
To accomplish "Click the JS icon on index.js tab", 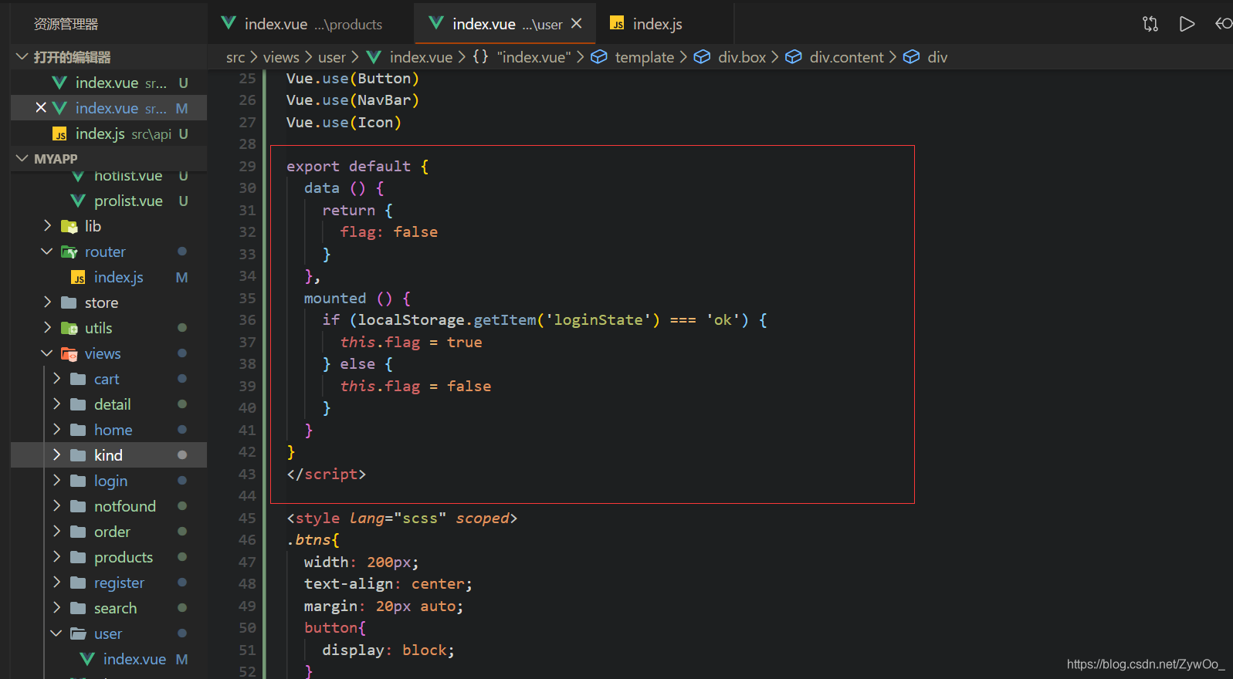I will coord(617,24).
